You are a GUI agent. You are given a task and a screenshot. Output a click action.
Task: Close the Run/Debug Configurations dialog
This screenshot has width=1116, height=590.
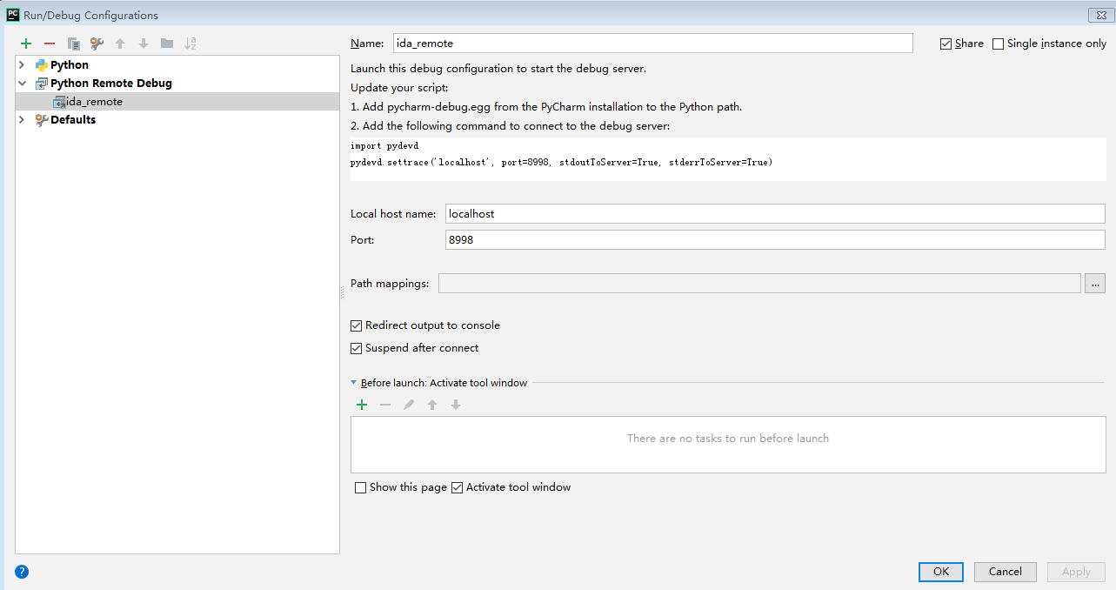pyautogui.click(x=1102, y=16)
